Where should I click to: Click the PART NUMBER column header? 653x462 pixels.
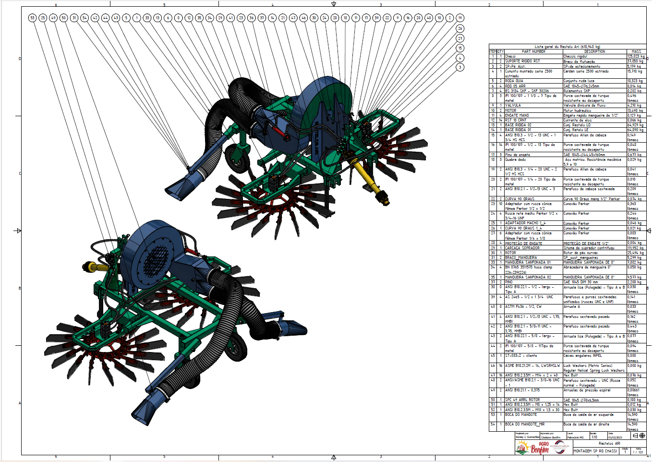pyautogui.click(x=533, y=51)
